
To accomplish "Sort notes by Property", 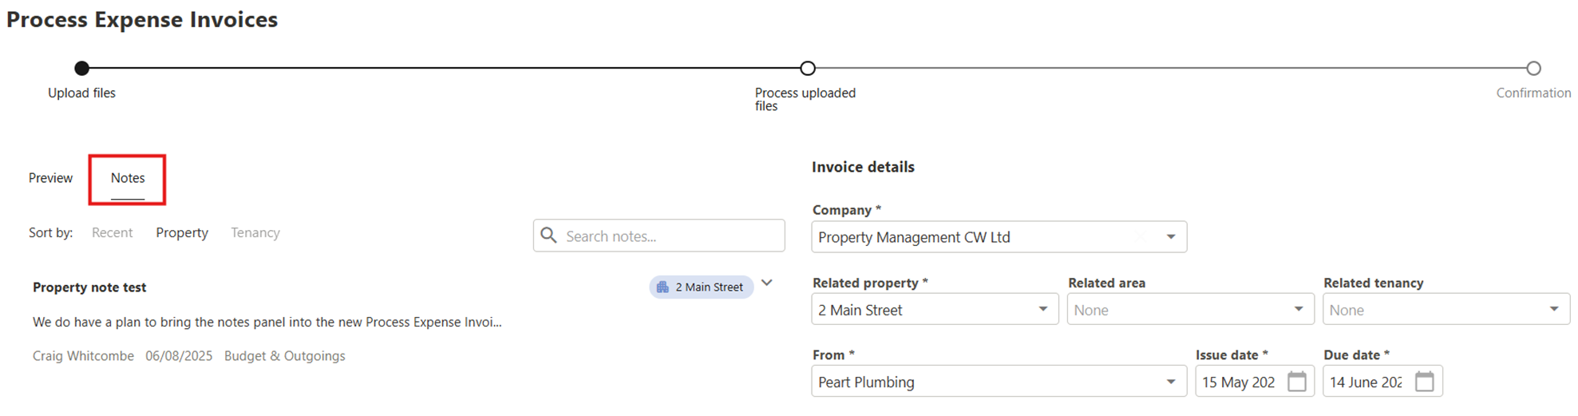I will coord(182,232).
